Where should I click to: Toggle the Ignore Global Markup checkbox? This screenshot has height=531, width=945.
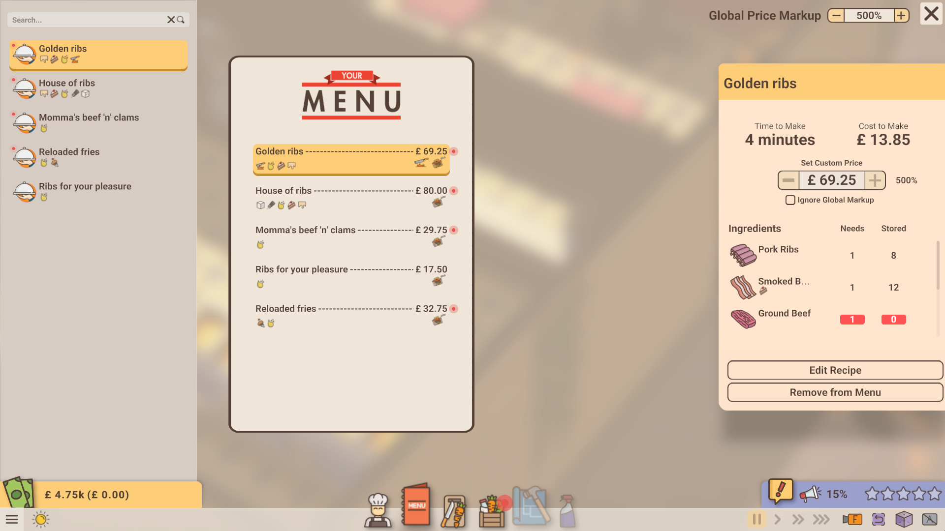pos(790,200)
